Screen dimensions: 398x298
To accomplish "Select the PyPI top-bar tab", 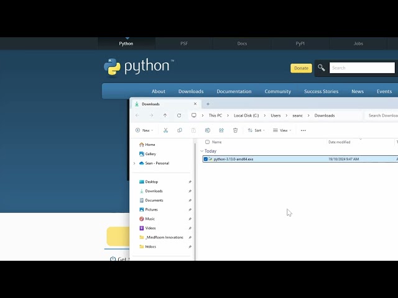I will 300,43.
